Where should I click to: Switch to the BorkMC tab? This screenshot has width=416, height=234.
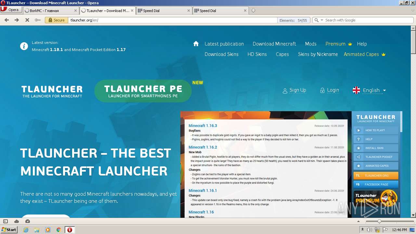[48, 10]
